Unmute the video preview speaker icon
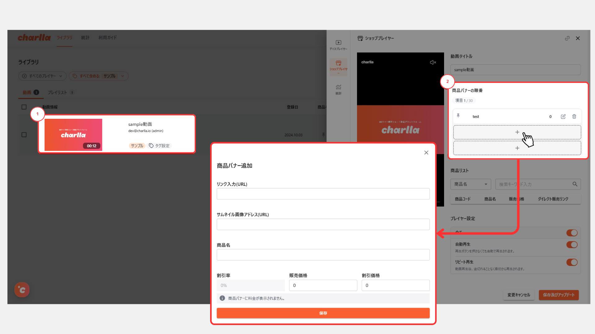This screenshot has height=334, width=595. pyautogui.click(x=433, y=62)
